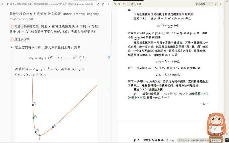Toggle the PDF sidebar panel icon
The width and height of the screenshot is (229, 143).
click(115, 4)
